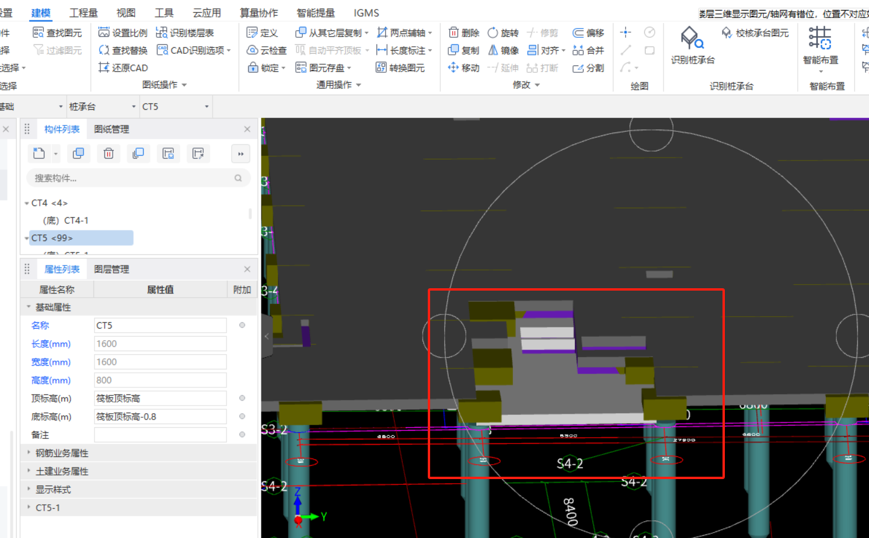
Task: Expand 显示样式 section
Action: pos(29,488)
